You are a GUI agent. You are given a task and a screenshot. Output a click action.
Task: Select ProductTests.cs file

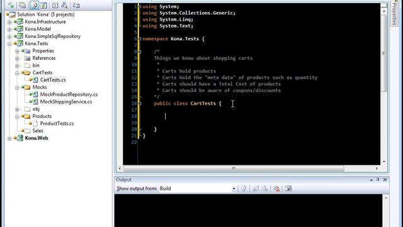click(57, 124)
